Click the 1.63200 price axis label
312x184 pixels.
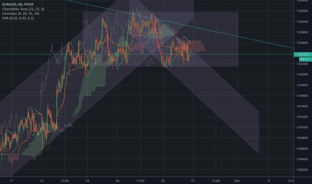tap(302, 11)
